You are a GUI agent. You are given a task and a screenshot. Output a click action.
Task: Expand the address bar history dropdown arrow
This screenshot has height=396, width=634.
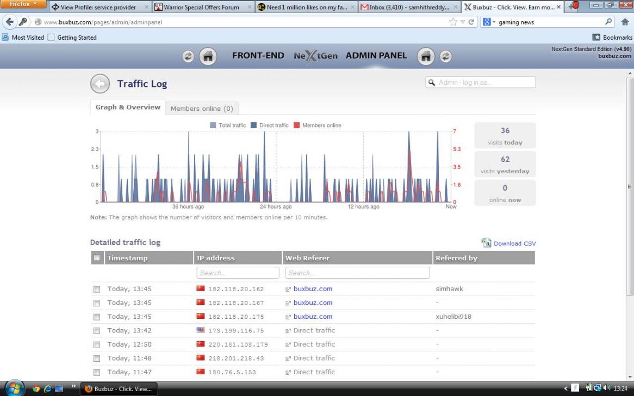(463, 22)
